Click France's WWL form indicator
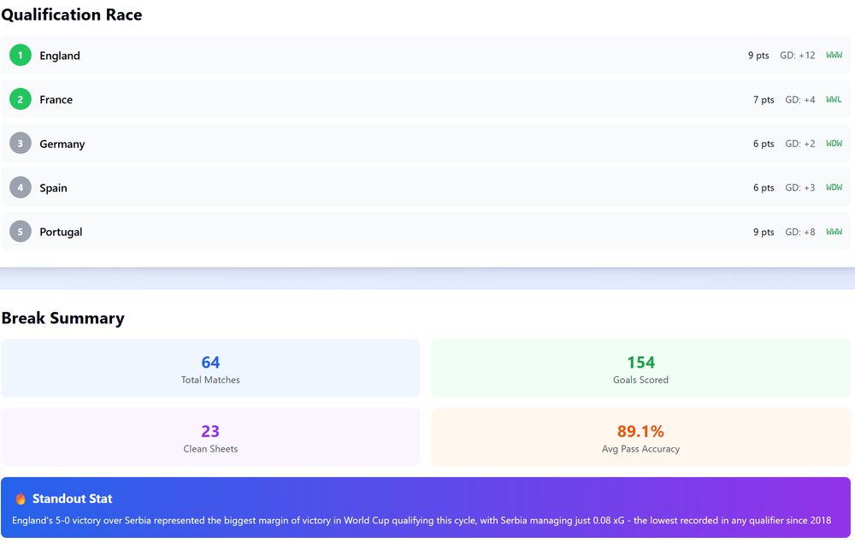 pyautogui.click(x=834, y=100)
